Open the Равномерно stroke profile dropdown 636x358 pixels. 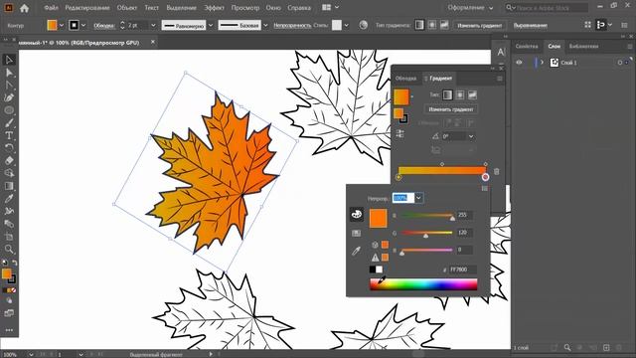tap(211, 25)
